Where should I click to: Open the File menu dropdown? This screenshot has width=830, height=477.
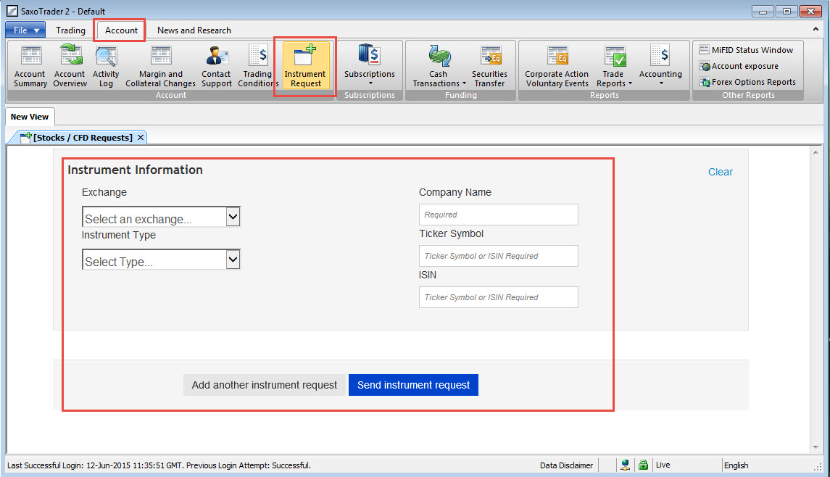tap(26, 30)
